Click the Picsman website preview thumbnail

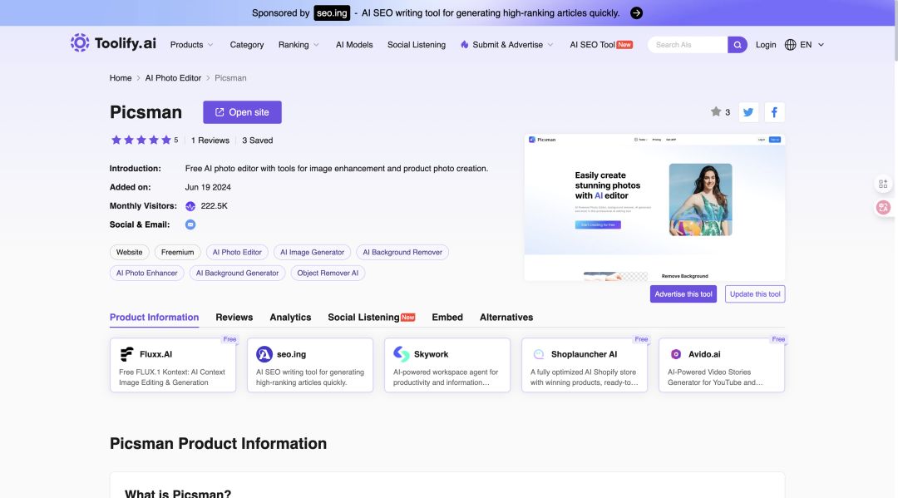654,208
